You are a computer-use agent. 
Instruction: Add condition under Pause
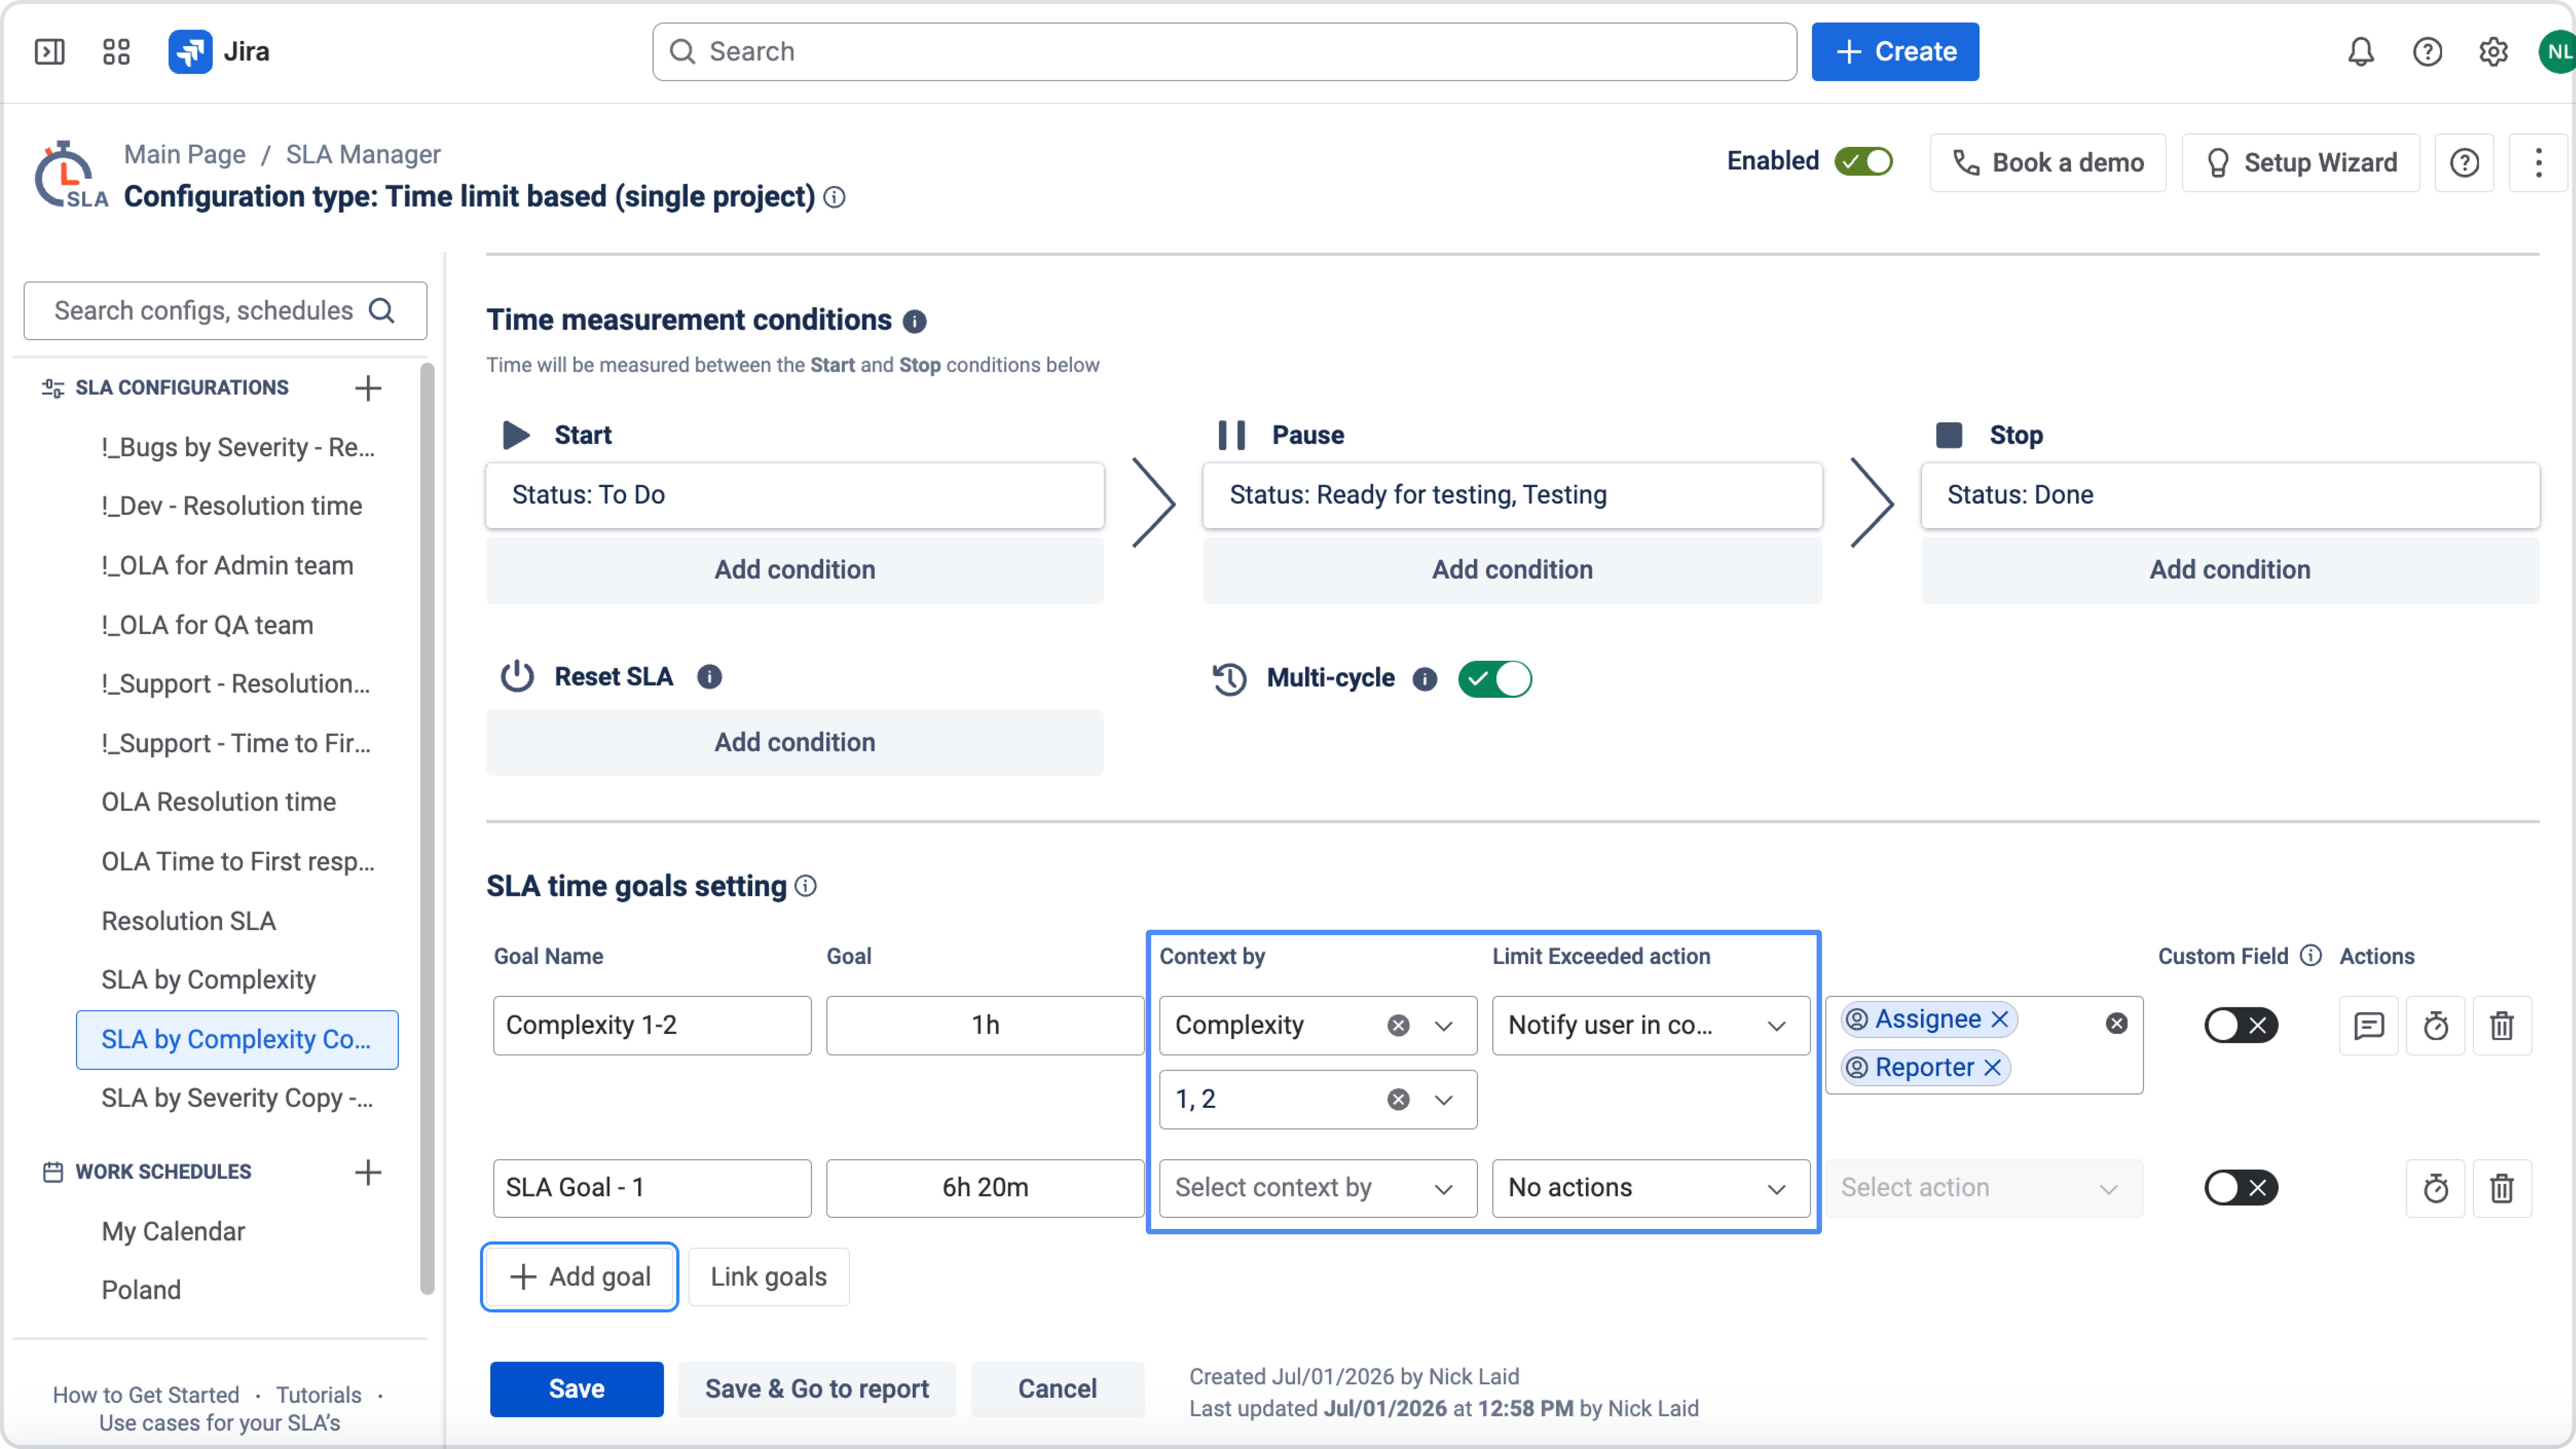click(1512, 570)
